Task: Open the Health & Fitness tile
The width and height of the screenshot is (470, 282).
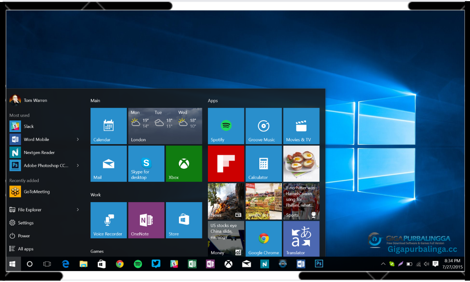Action: tap(264, 201)
